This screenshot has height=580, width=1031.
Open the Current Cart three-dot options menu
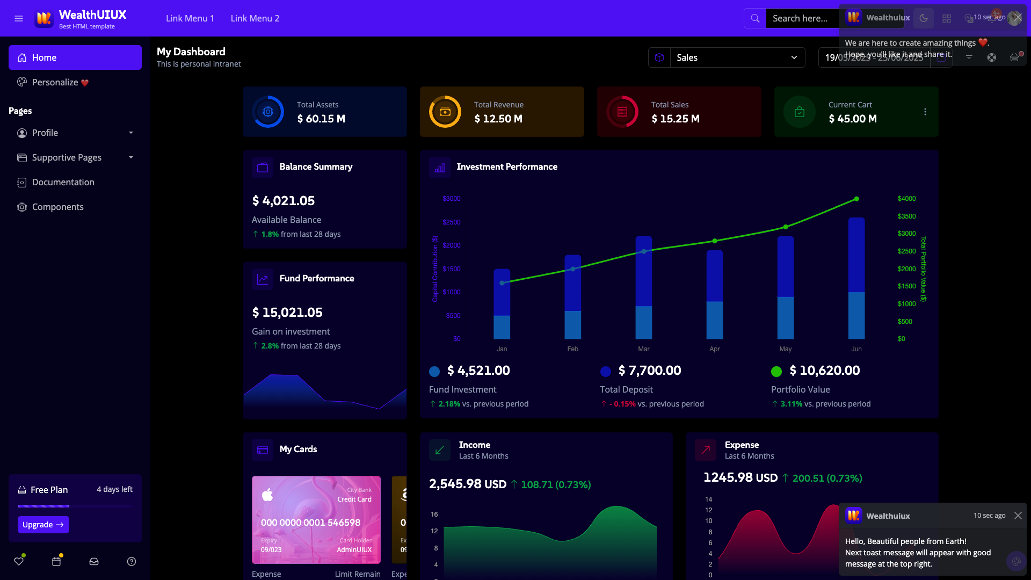coord(925,112)
